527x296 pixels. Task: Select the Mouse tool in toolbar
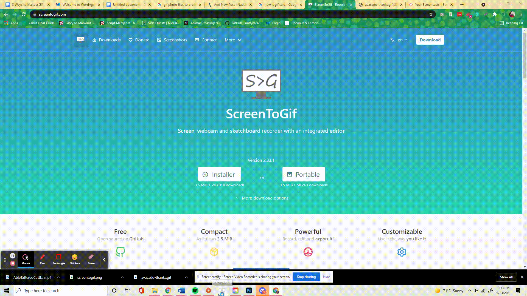[25, 258]
